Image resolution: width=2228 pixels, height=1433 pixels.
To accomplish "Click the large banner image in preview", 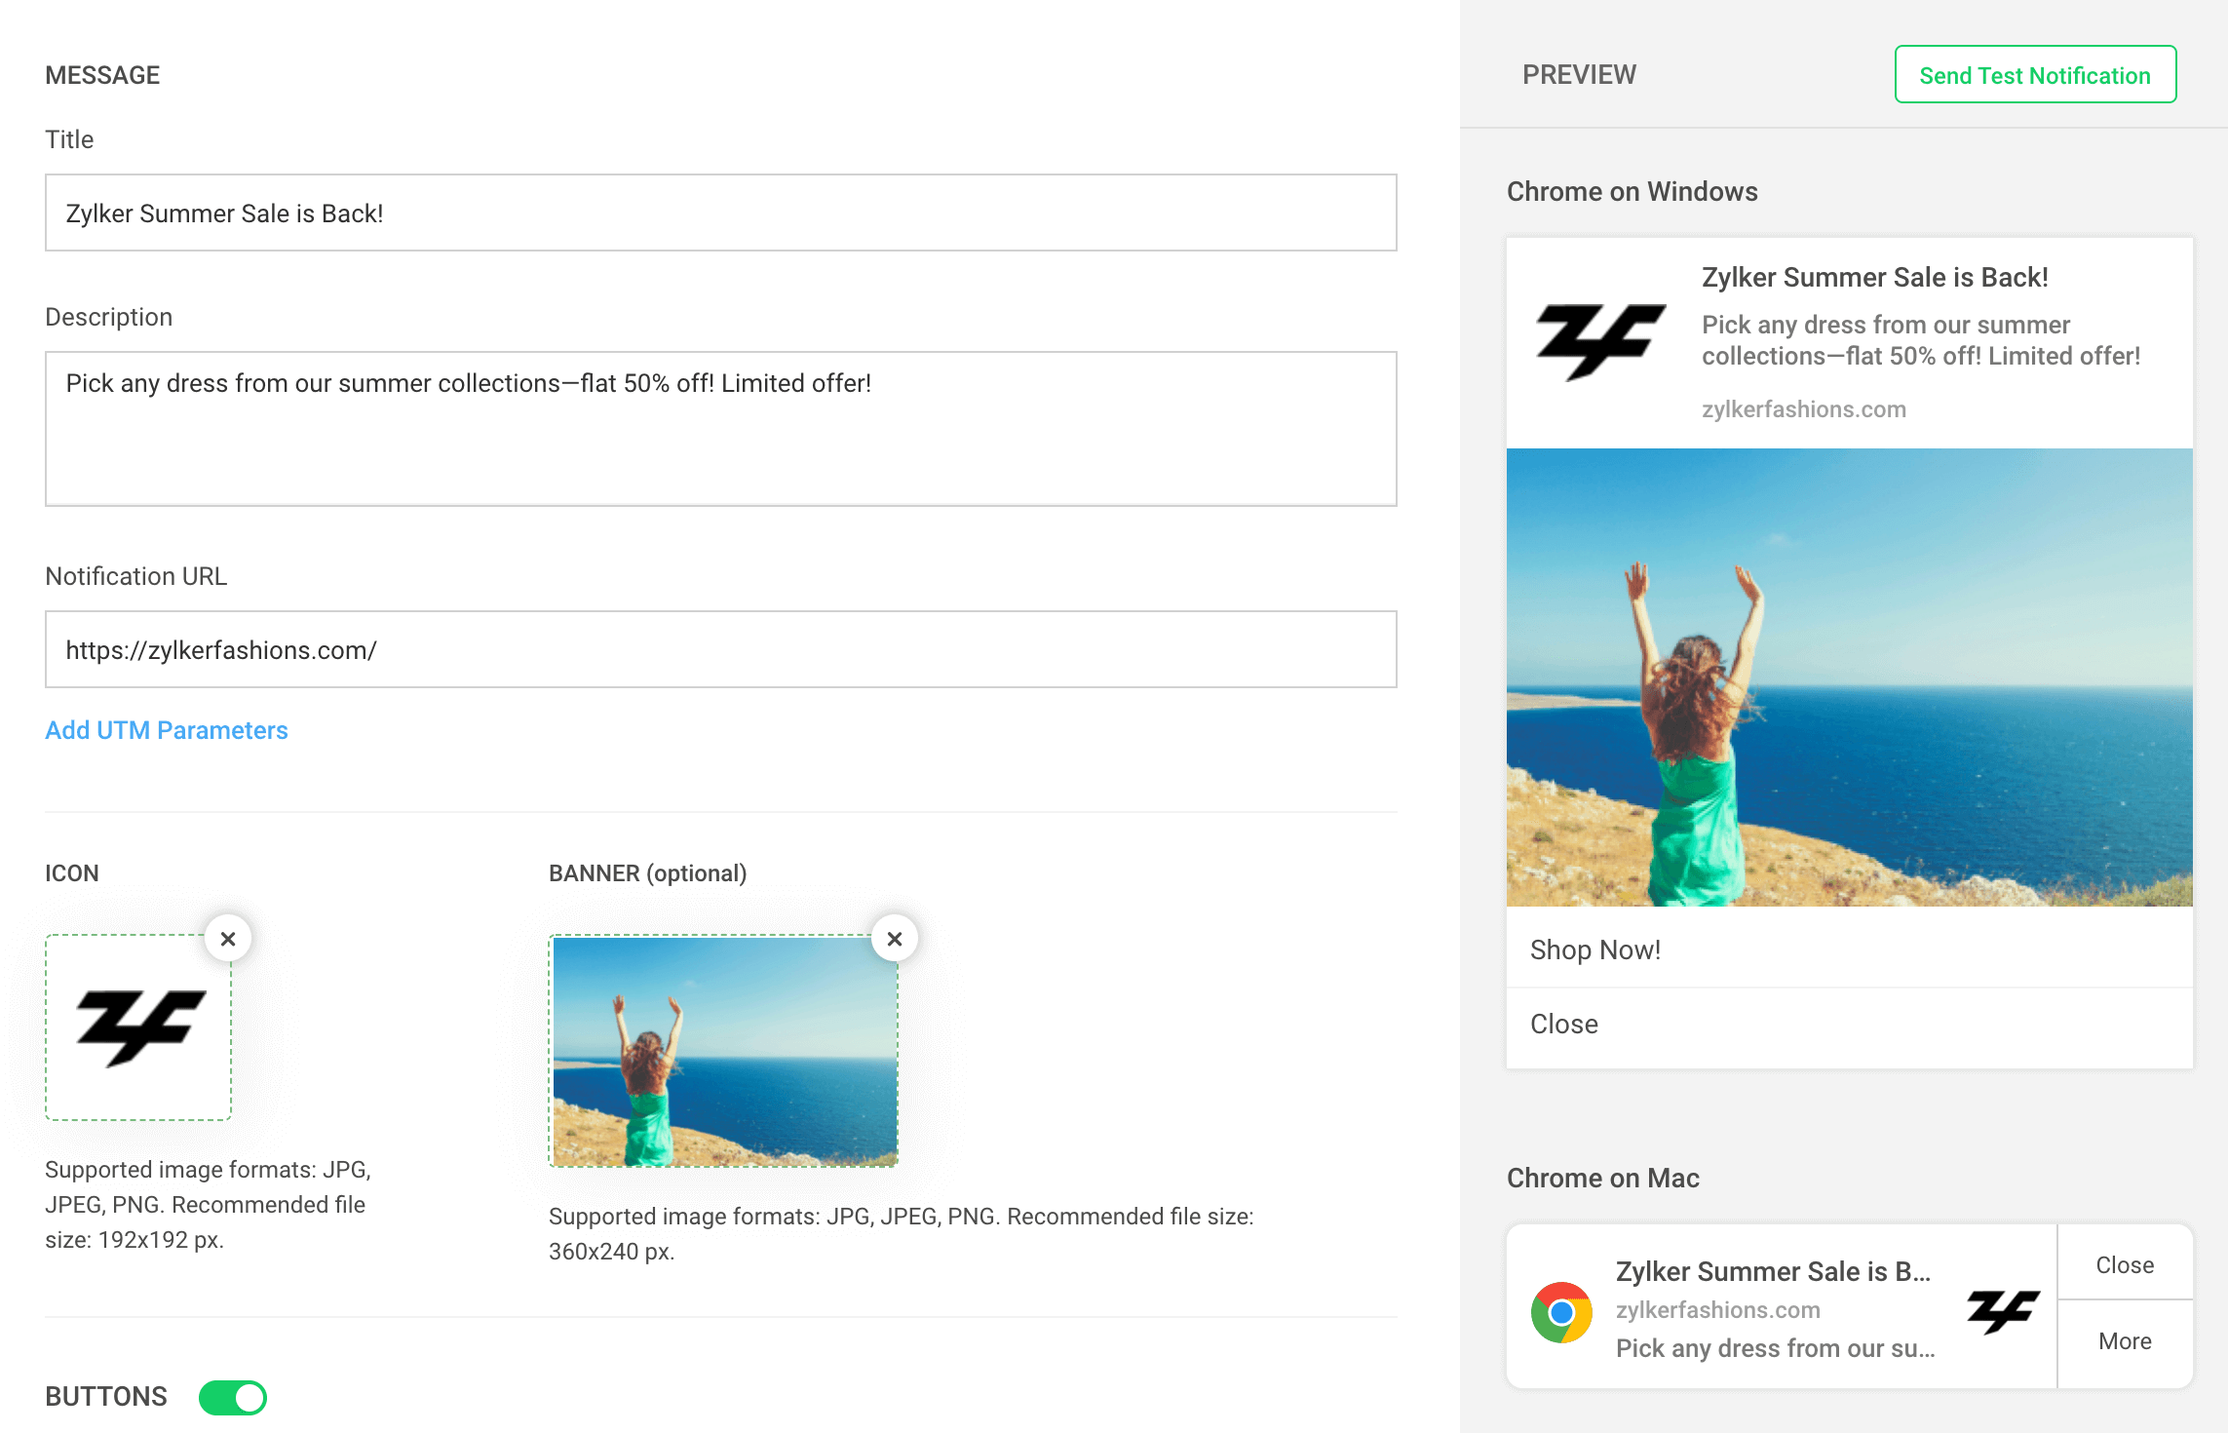I will [x=1849, y=677].
